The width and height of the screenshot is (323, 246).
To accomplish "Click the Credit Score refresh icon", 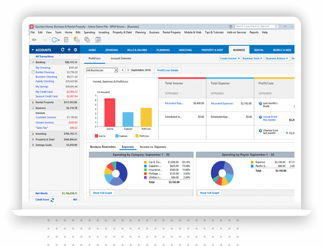I will pyautogui.click(x=52, y=200).
